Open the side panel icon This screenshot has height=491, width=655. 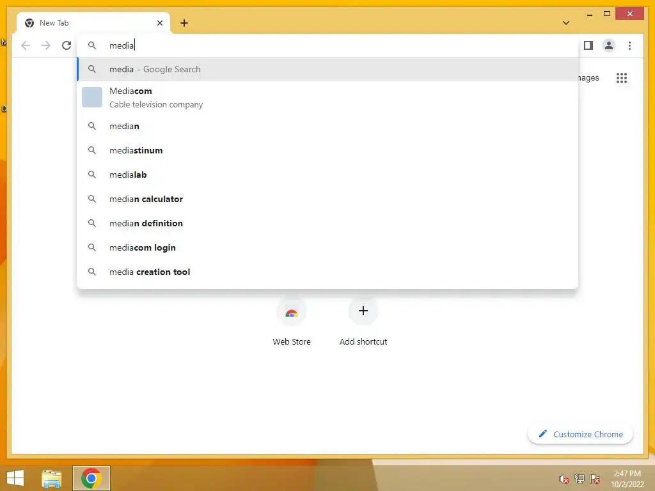pos(588,45)
